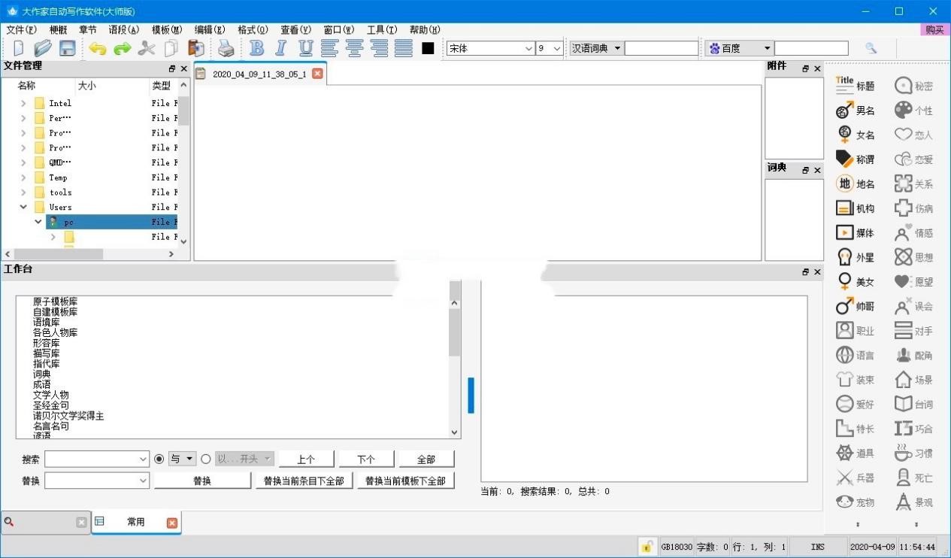This screenshot has width=951, height=558.
Task: Click the search magnifier button by Baidu field
Action: 871,48
